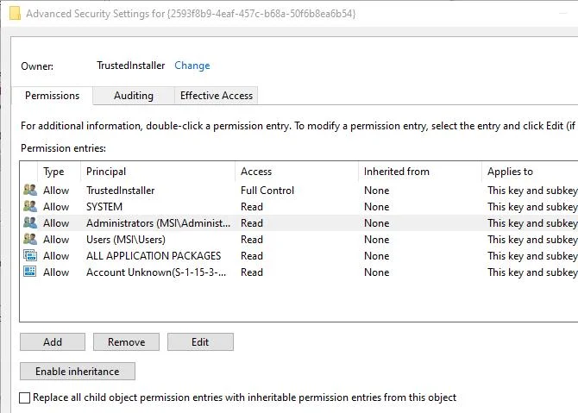Click the Administrators entry group icon

[30, 223]
